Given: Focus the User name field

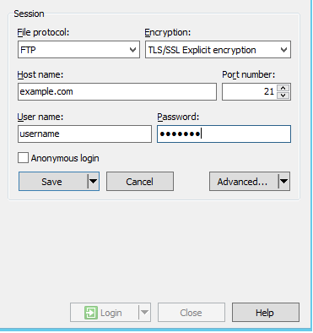Looking at the screenshot, I should pos(84,134).
